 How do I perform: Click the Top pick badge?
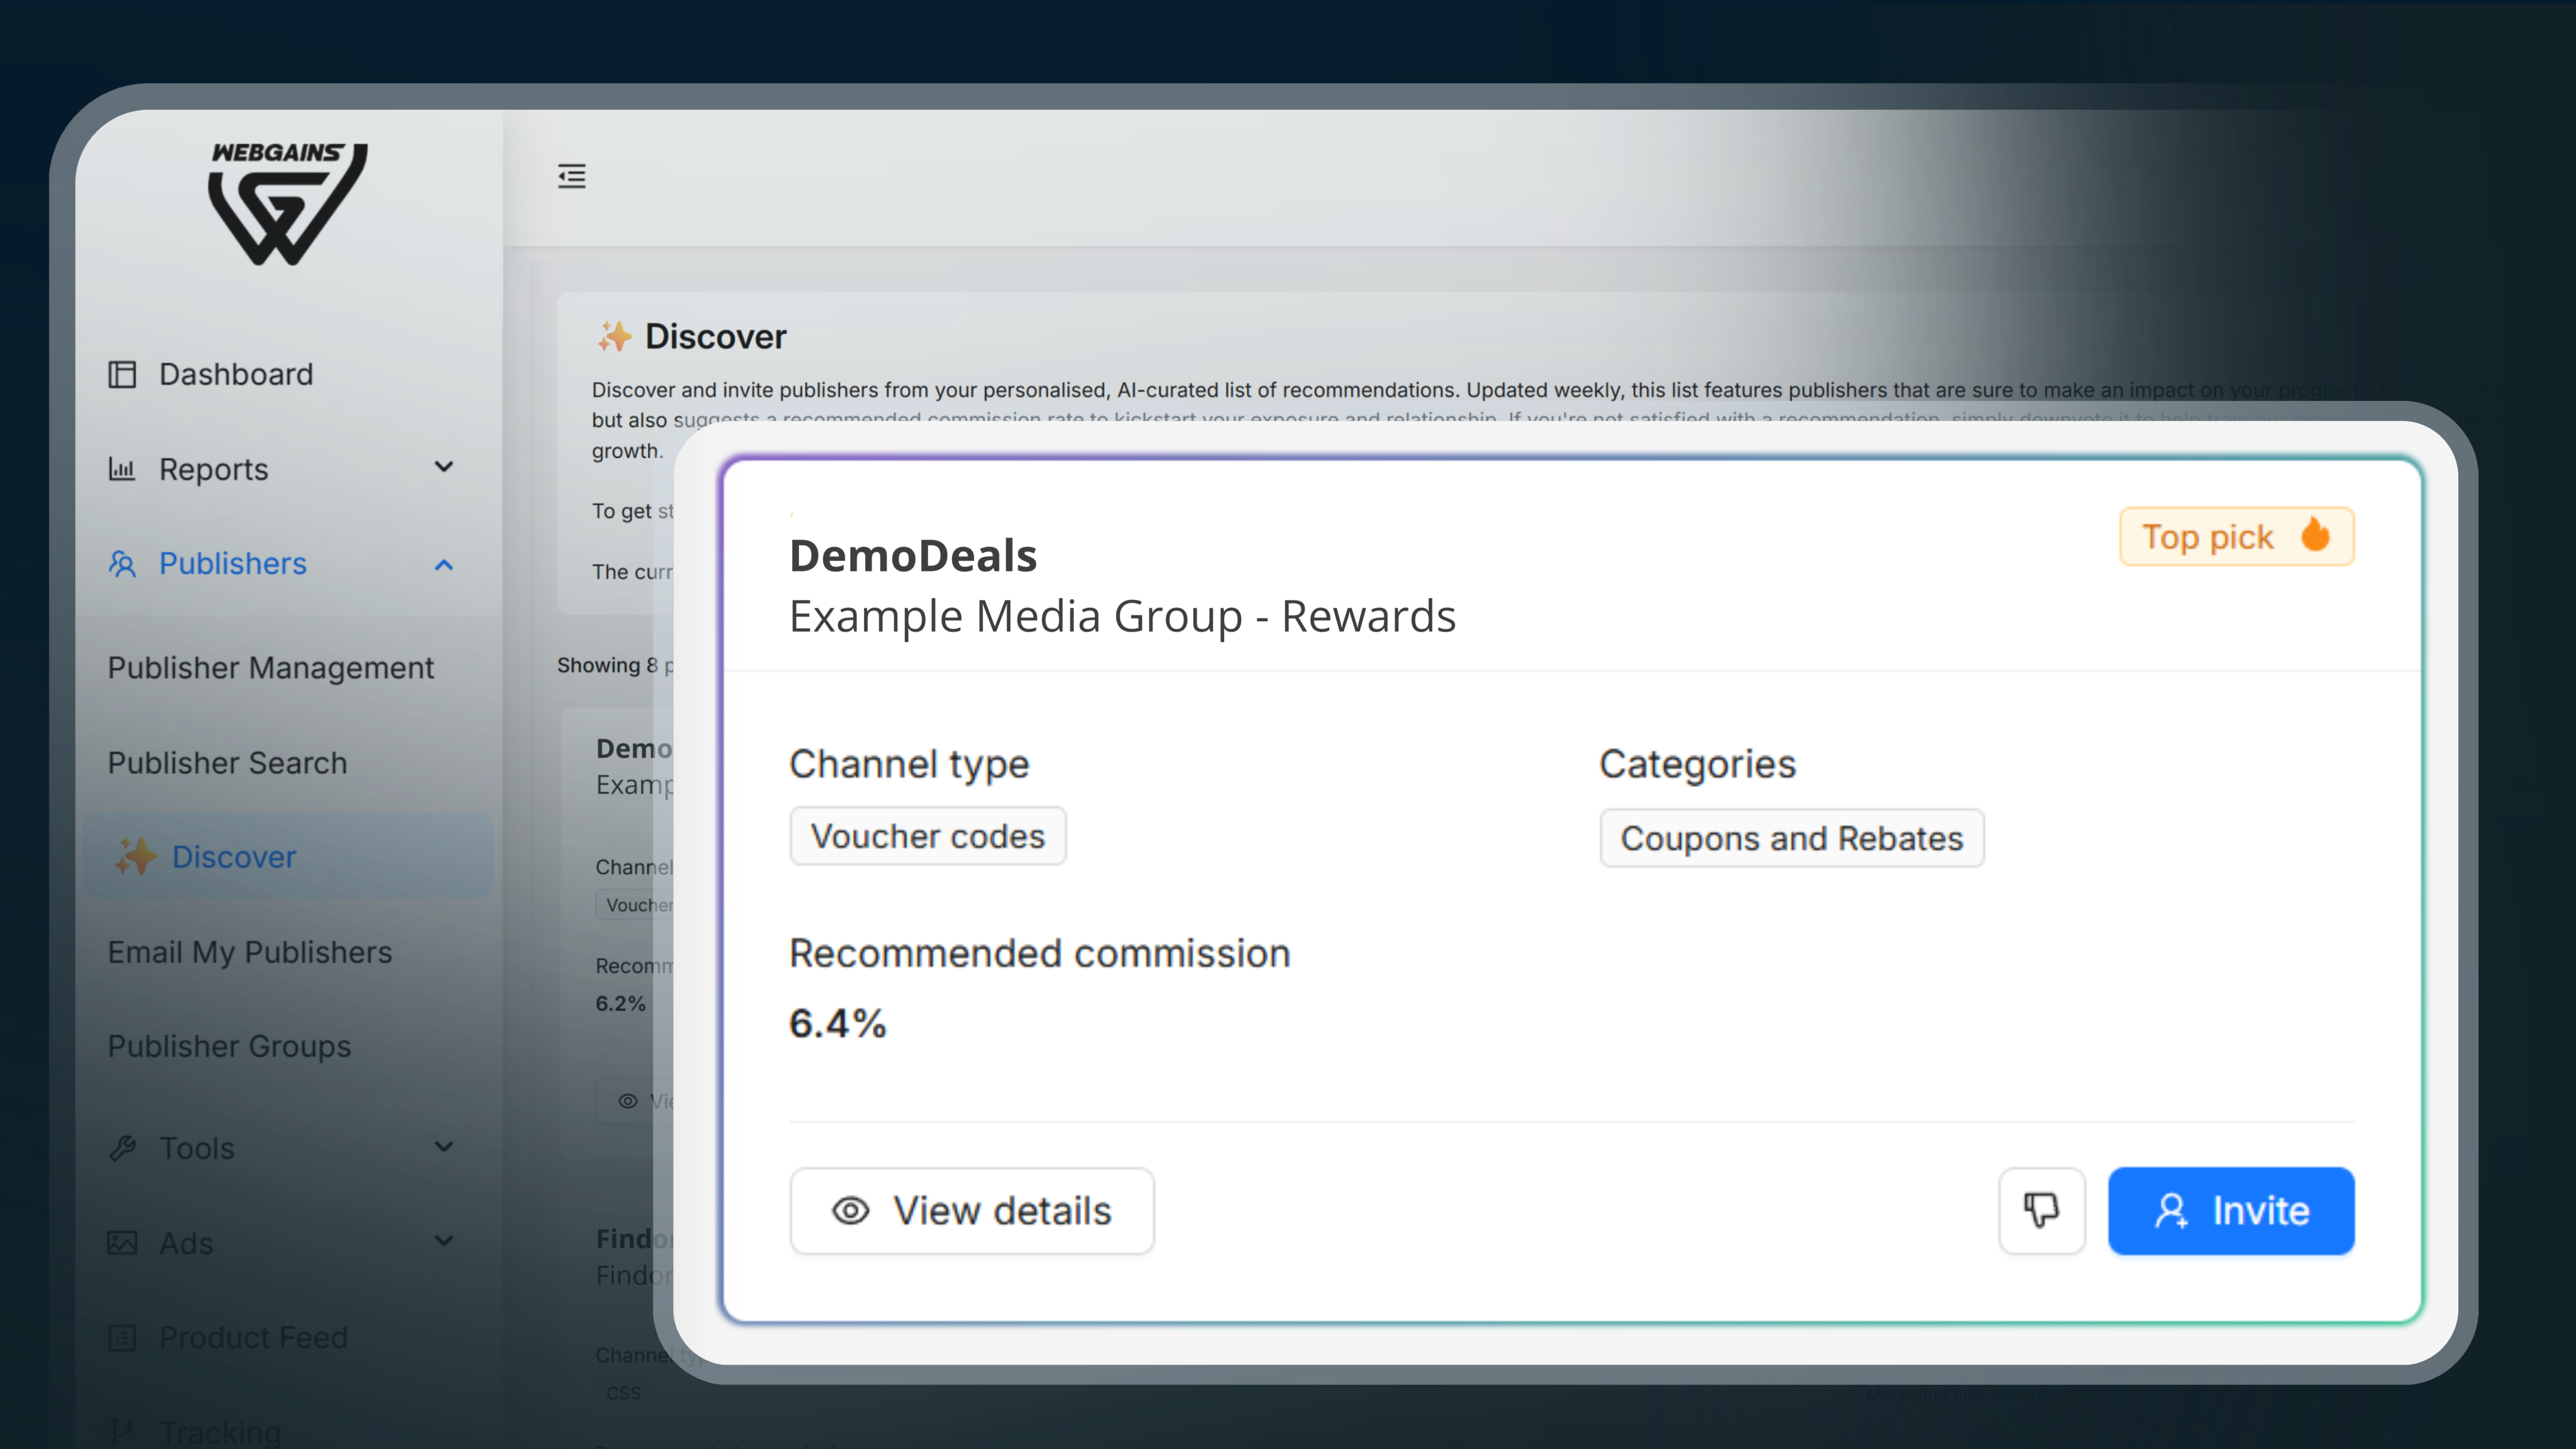click(2236, 537)
